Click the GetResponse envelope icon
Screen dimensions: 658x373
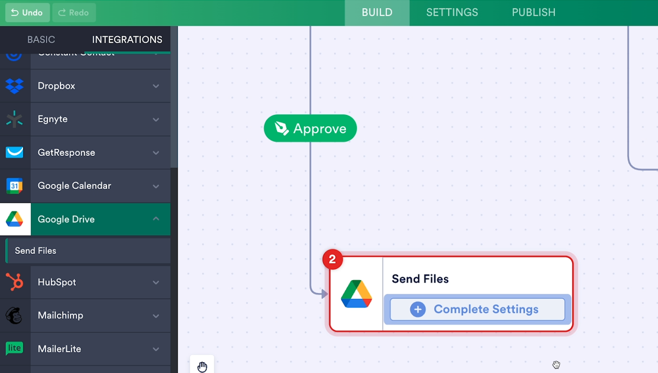click(14, 152)
